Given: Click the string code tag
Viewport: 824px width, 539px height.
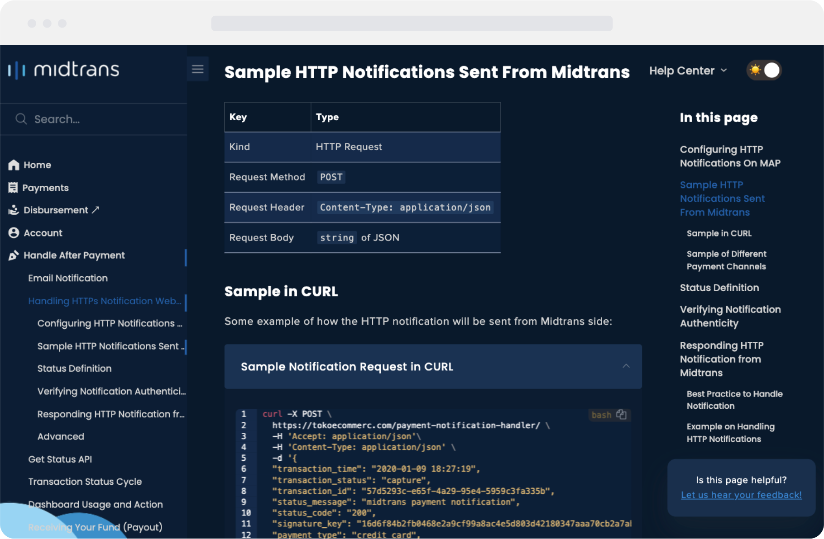Looking at the screenshot, I should click(337, 238).
